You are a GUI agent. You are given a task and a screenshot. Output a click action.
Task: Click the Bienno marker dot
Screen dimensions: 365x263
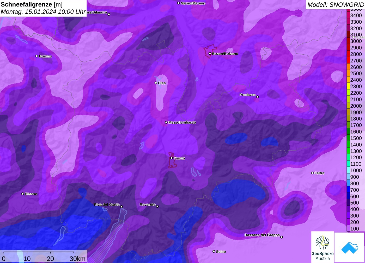[x=23, y=194]
